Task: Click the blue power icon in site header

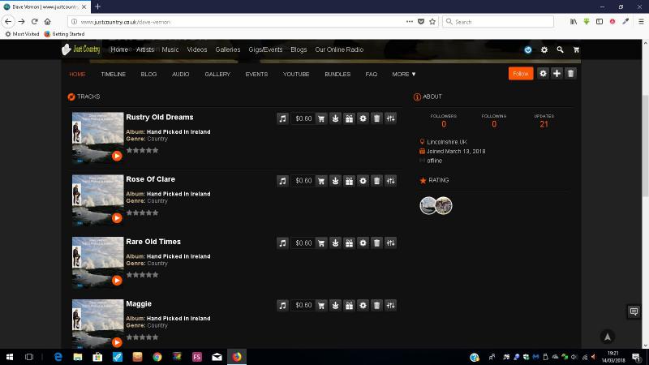Action: tap(528, 49)
